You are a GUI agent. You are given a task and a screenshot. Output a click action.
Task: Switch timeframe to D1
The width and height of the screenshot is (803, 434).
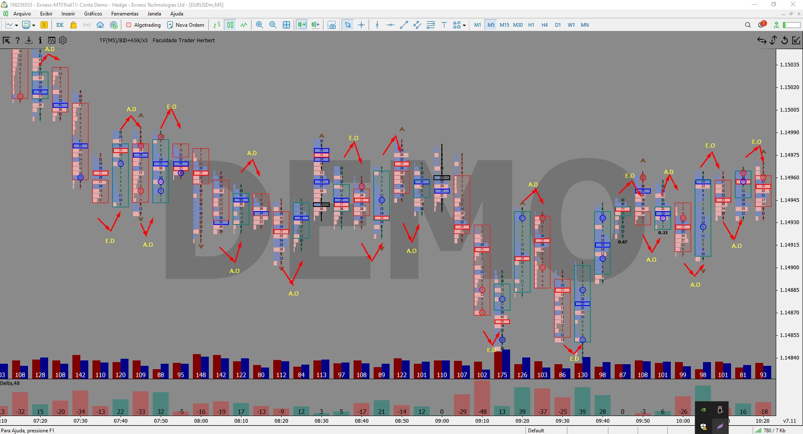[x=558, y=25]
